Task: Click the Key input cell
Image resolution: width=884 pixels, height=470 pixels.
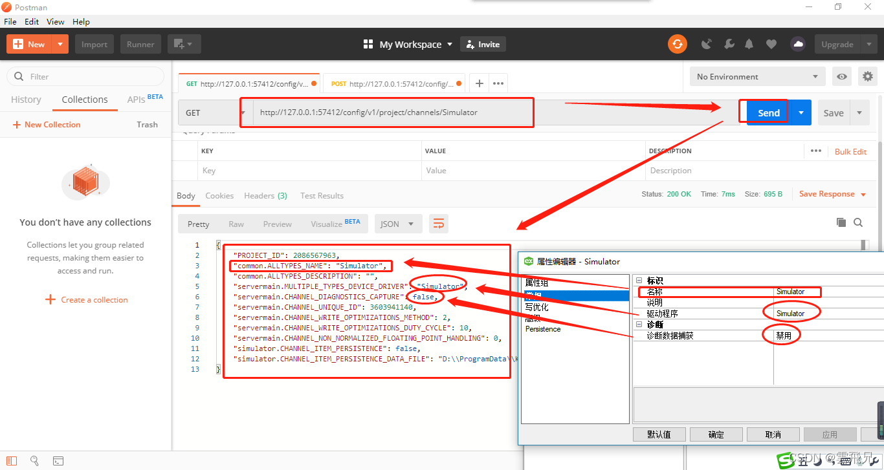Action: click(x=309, y=171)
